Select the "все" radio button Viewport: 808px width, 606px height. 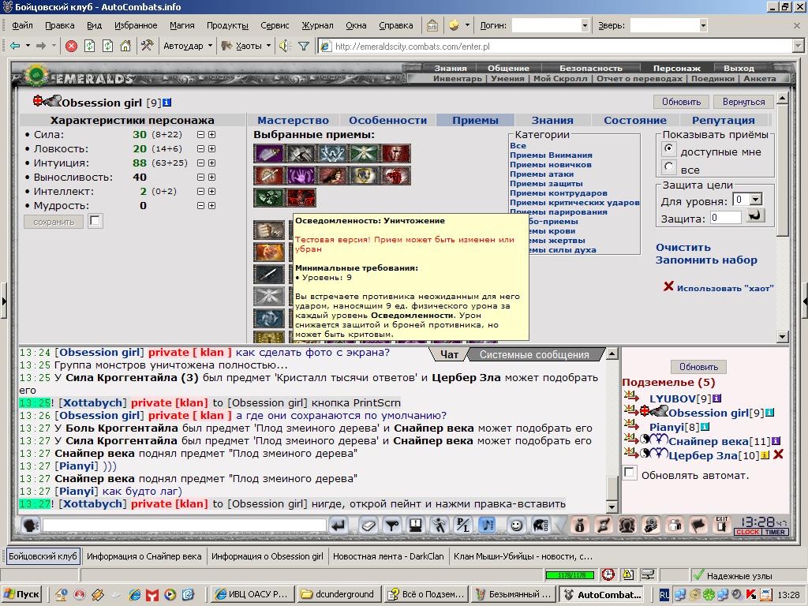tap(668, 166)
